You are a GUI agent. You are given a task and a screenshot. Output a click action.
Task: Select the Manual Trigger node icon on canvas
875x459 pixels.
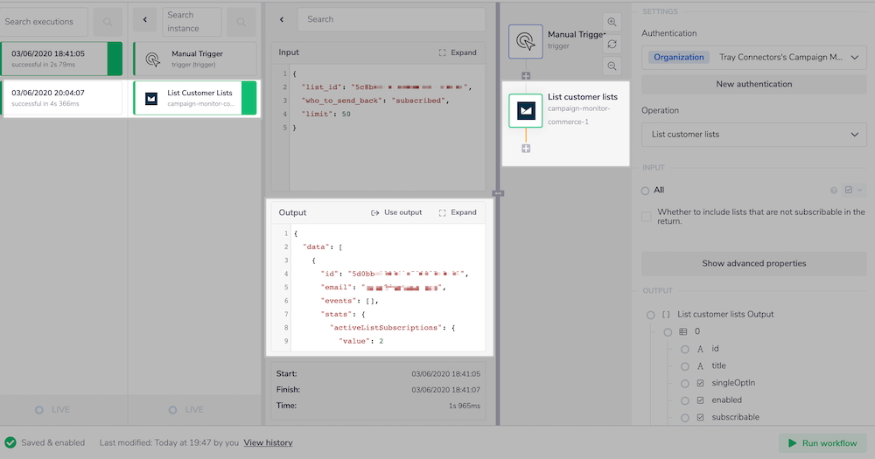pos(526,41)
